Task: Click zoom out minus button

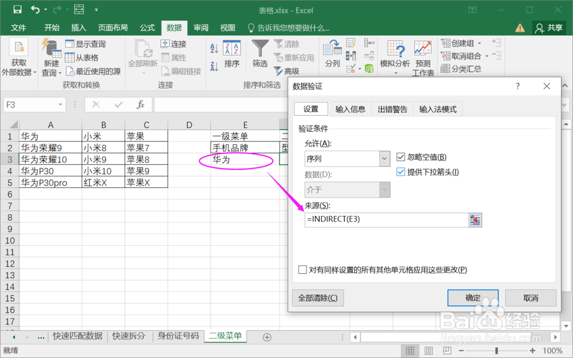Action: [x=461, y=351]
